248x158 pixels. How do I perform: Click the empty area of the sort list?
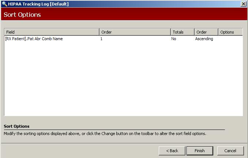coord(123,80)
